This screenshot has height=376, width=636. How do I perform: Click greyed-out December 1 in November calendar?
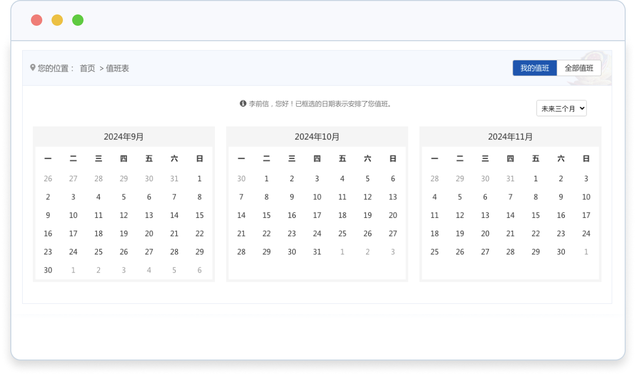pyautogui.click(x=586, y=252)
